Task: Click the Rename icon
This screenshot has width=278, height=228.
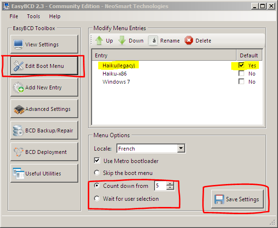Action: point(153,41)
